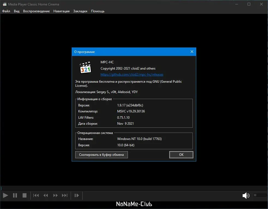Click the seek bar timeline
The image size is (268, 209).
tap(134, 189)
